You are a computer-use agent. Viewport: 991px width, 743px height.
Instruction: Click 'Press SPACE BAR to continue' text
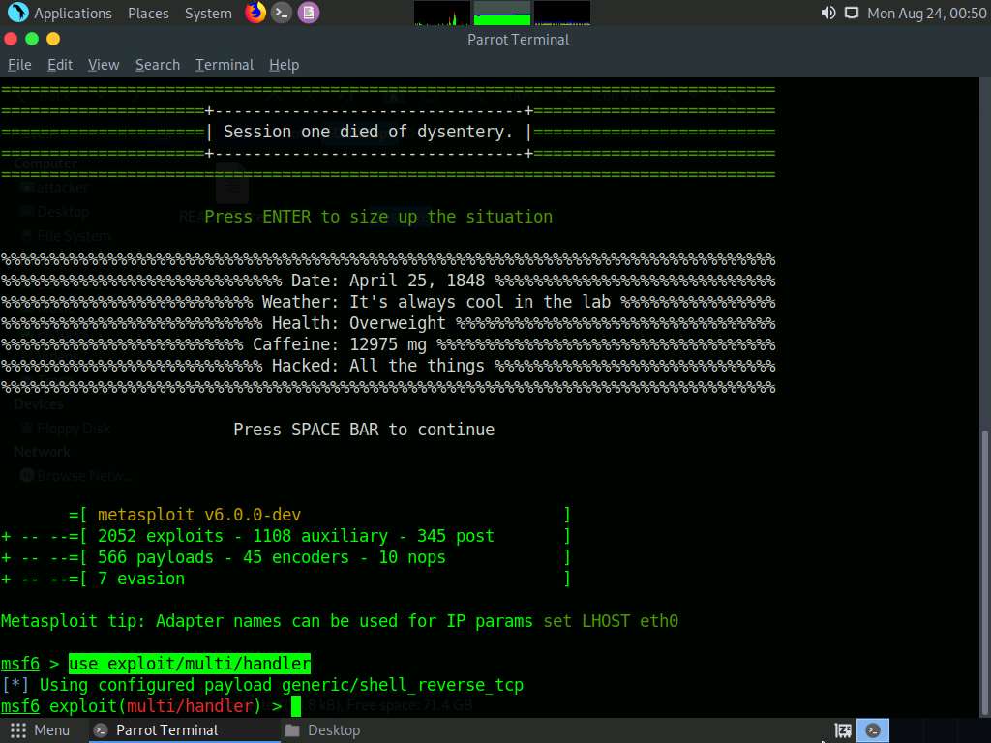364,430
